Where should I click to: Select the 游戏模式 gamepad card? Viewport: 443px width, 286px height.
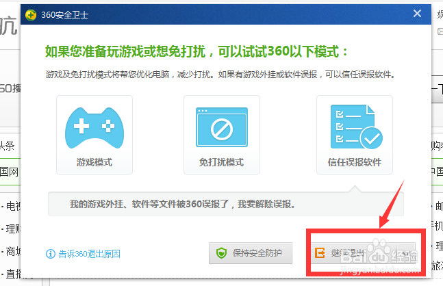click(x=94, y=135)
